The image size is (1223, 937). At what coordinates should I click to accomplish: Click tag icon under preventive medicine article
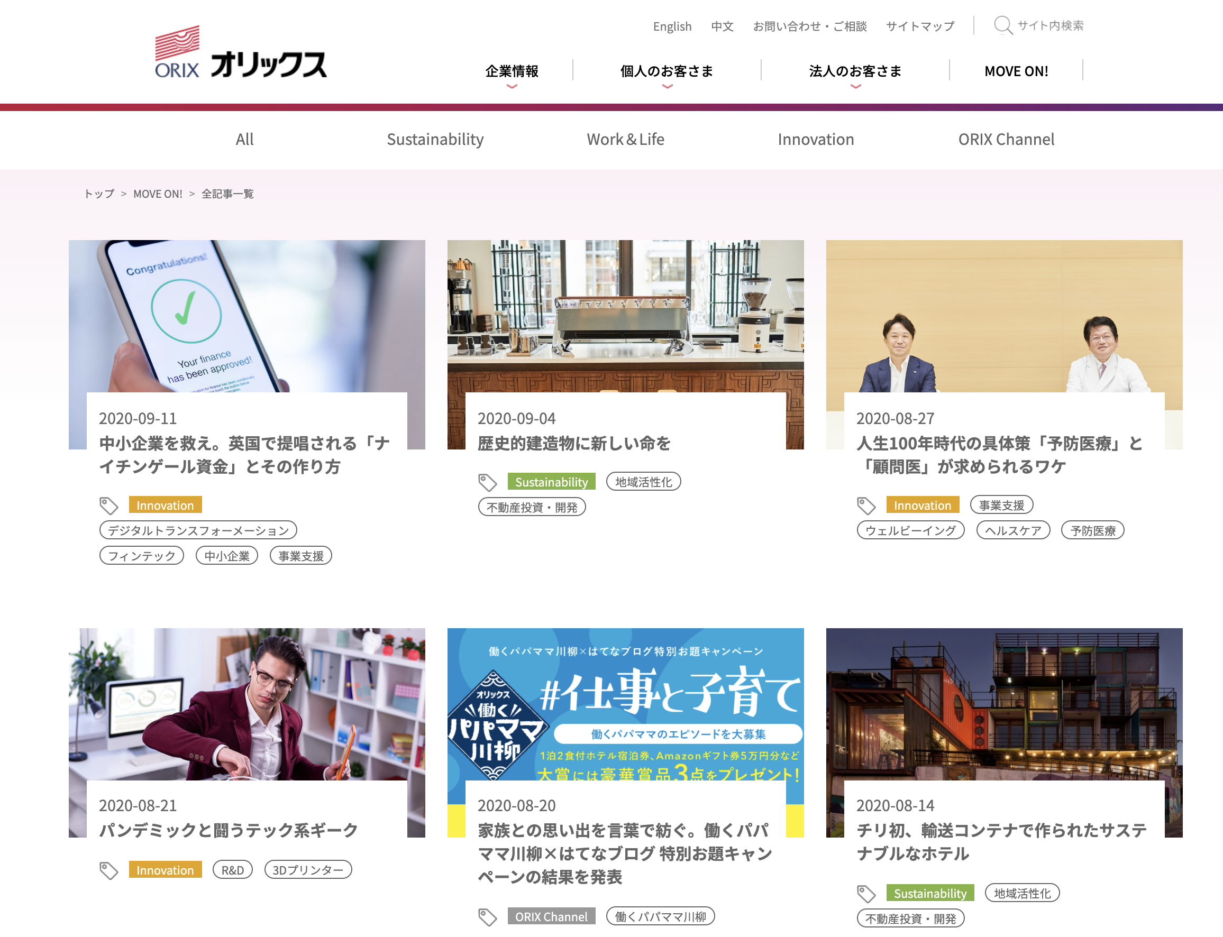866,506
